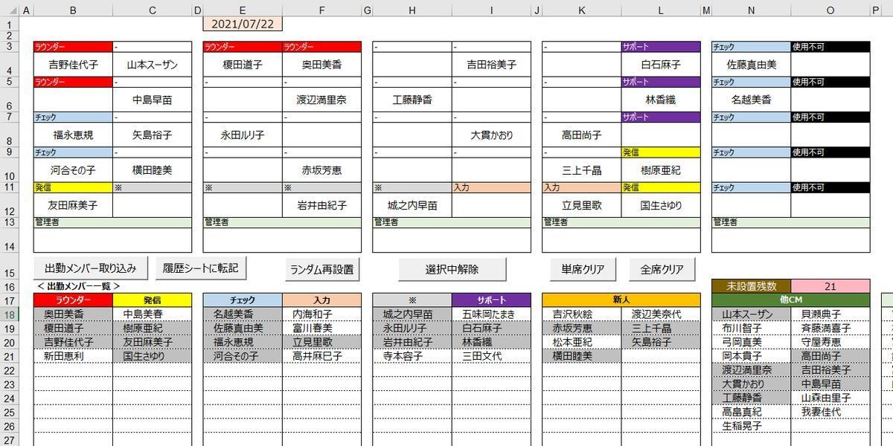The height and width of the screenshot is (446, 893).
Task: Select row 27 header
Action: click(9, 440)
